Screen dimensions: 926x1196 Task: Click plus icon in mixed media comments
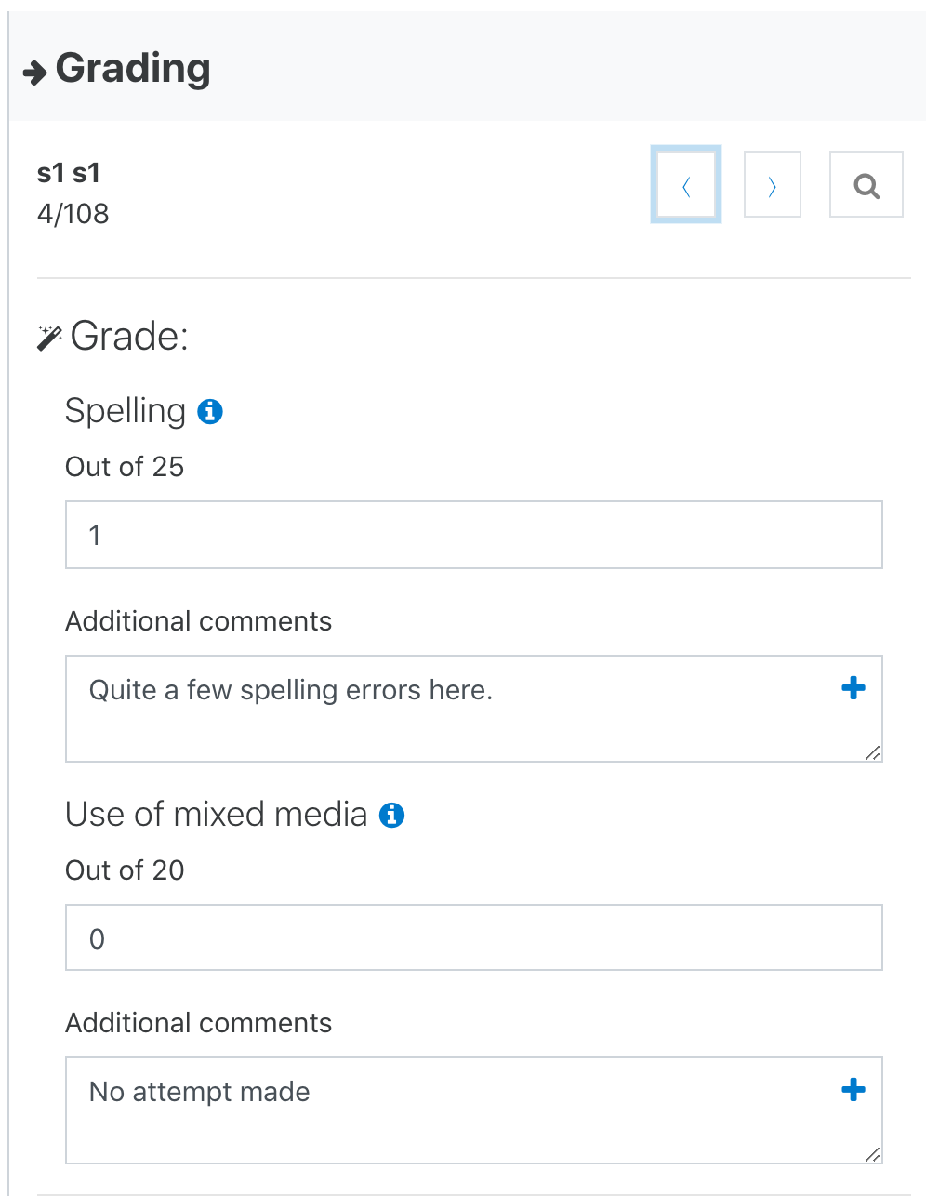tap(853, 1090)
